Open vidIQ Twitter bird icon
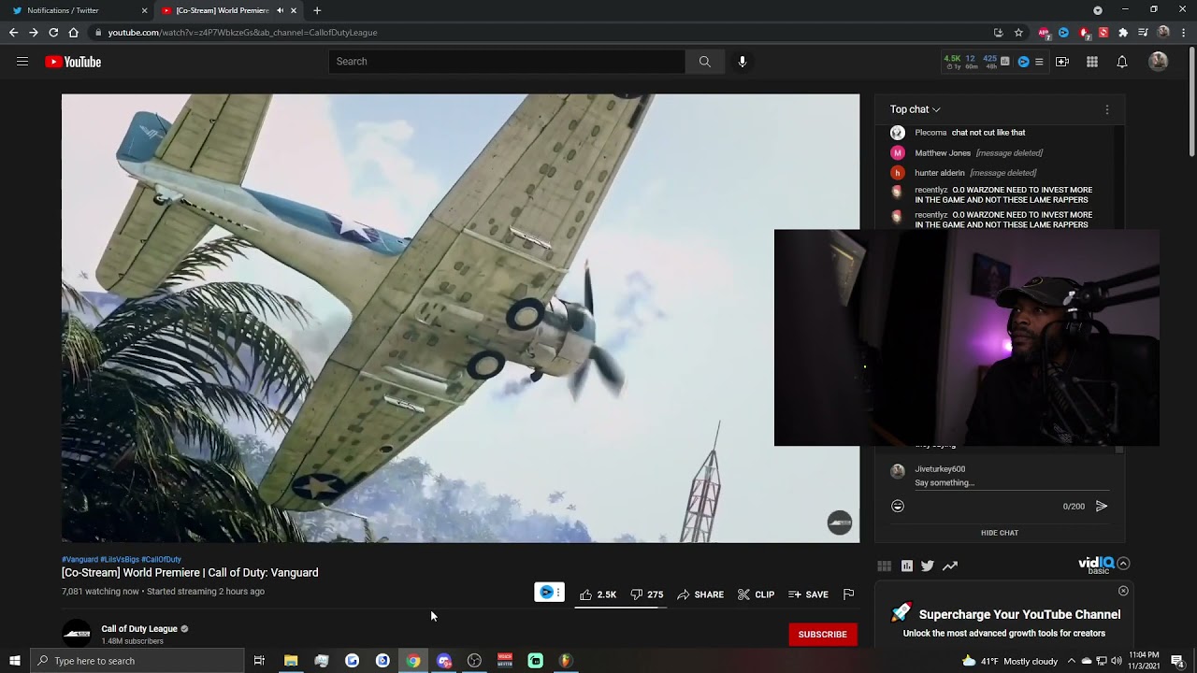Image resolution: width=1197 pixels, height=673 pixels. point(928,566)
